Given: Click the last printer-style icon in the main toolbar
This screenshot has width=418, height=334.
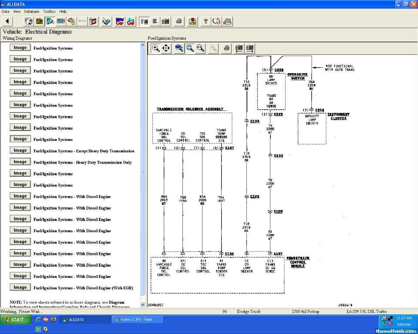Looking at the screenshot, I should (227, 21).
